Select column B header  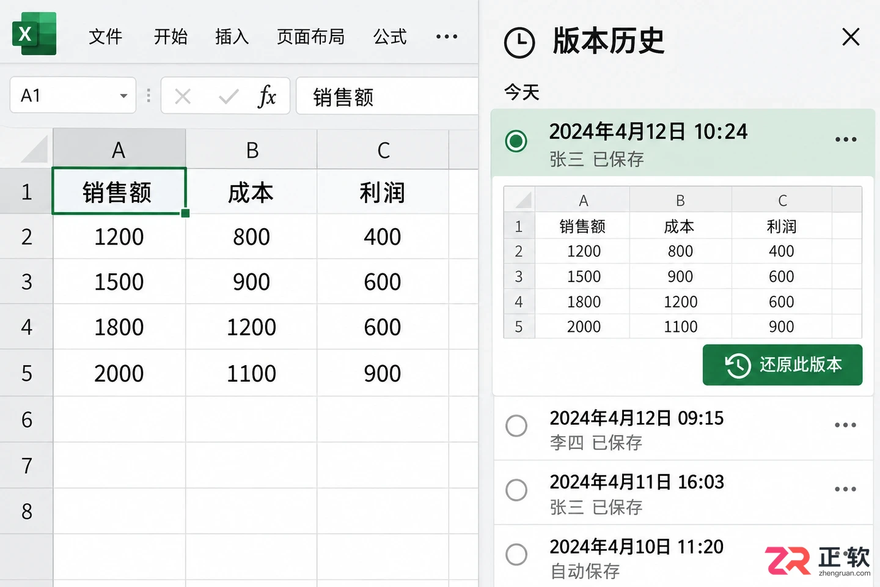point(252,149)
